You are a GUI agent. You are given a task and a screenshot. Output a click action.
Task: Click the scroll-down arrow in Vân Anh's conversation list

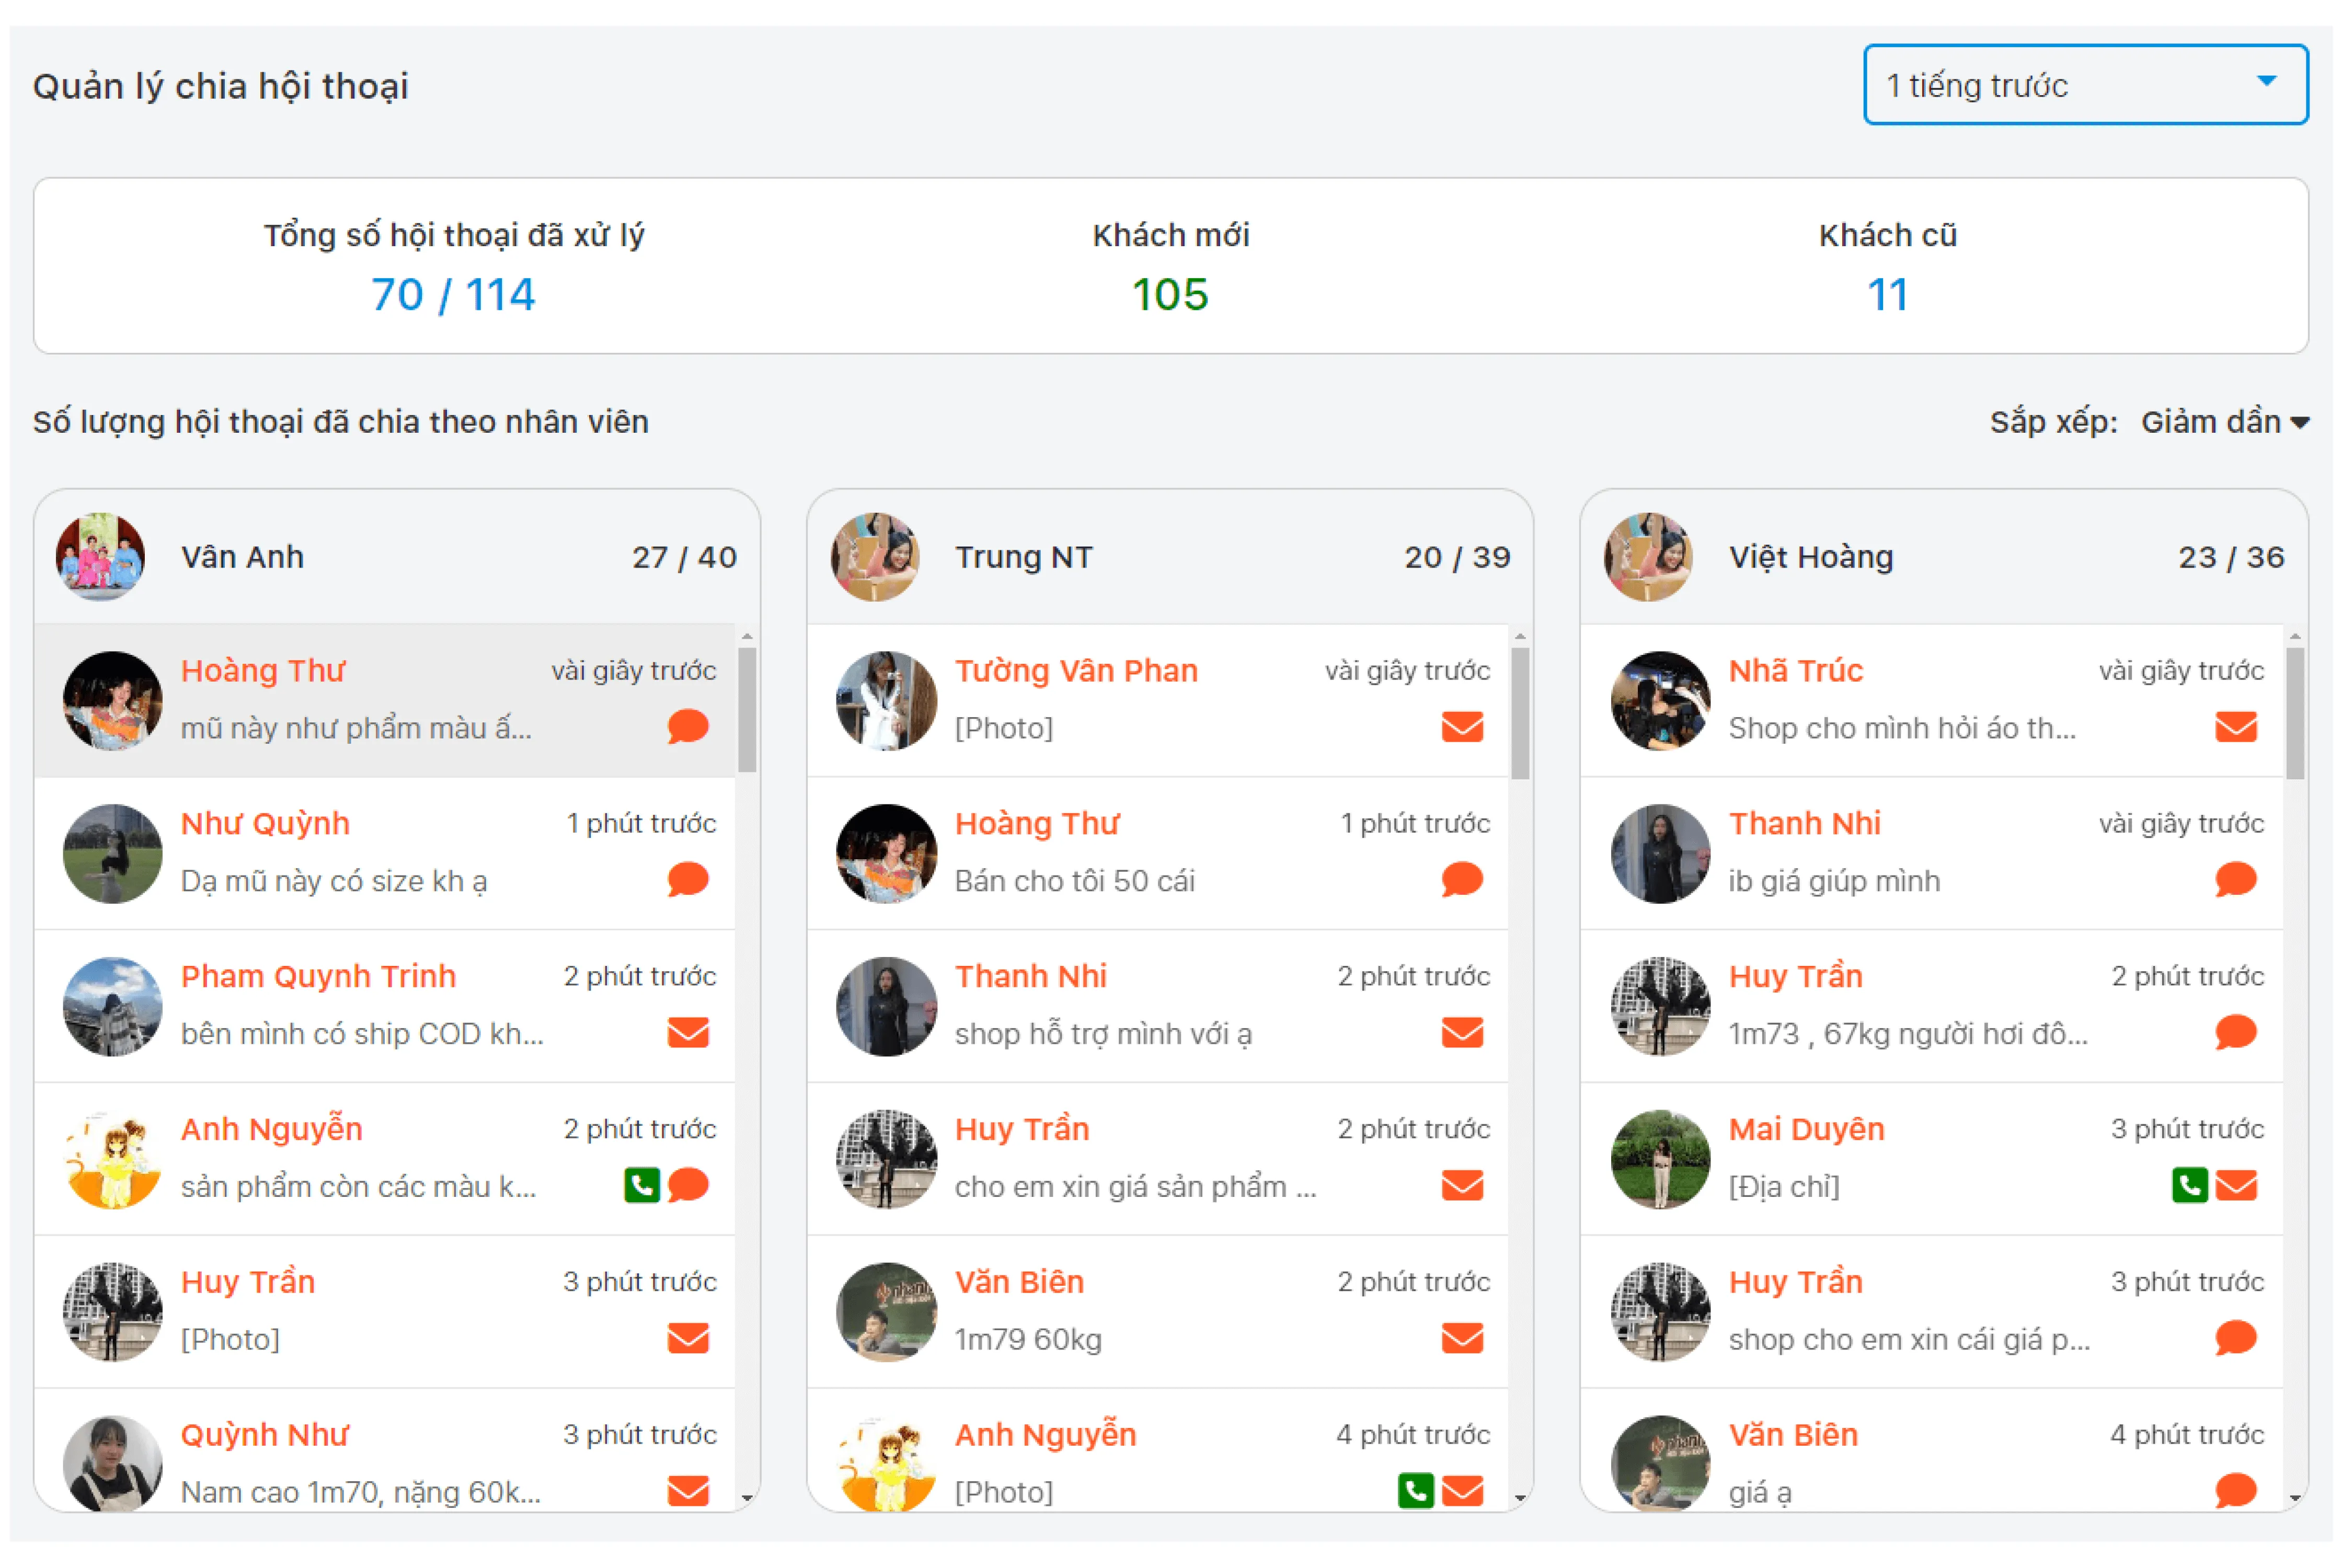[747, 1498]
